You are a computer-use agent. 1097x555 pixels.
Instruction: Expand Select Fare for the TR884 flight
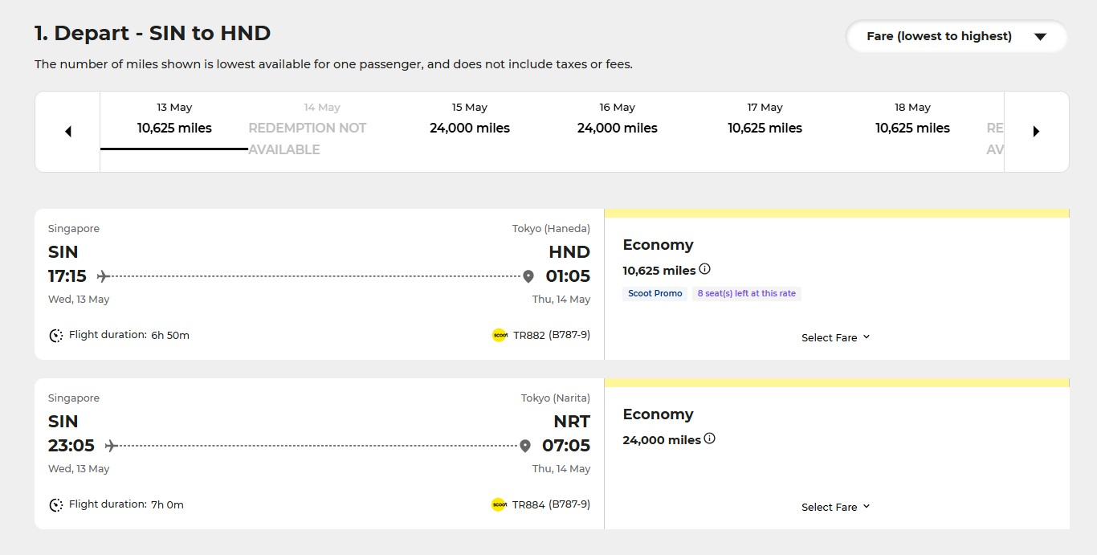pos(835,507)
